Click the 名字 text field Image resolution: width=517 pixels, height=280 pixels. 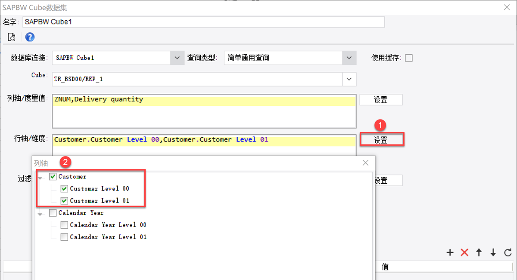203,22
